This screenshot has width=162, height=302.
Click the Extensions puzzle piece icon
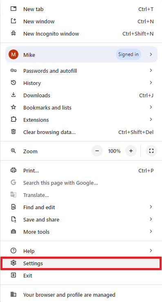(13, 120)
